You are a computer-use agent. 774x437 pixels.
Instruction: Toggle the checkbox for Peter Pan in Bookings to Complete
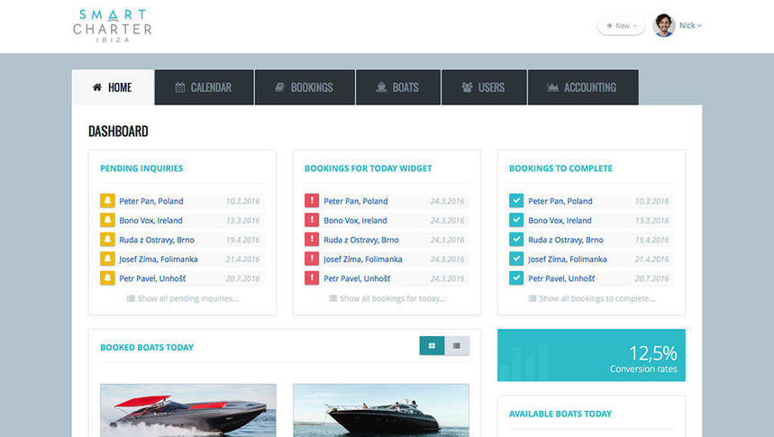click(x=516, y=201)
